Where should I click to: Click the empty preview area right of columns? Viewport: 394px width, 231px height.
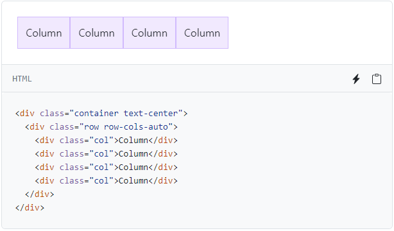pos(309,33)
